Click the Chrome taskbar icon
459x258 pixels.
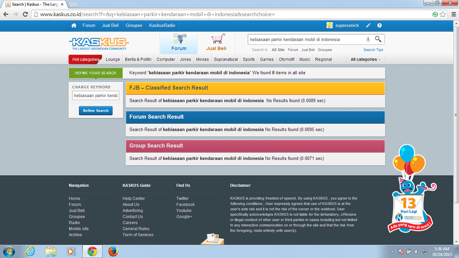click(92, 252)
